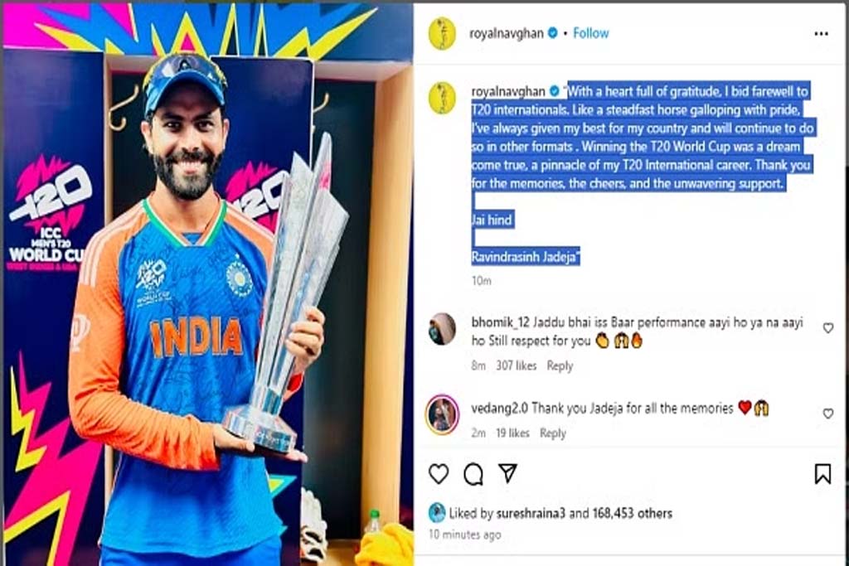This screenshot has width=849, height=566.
Task: Share post with the paper plane icon
Action: tap(508, 473)
